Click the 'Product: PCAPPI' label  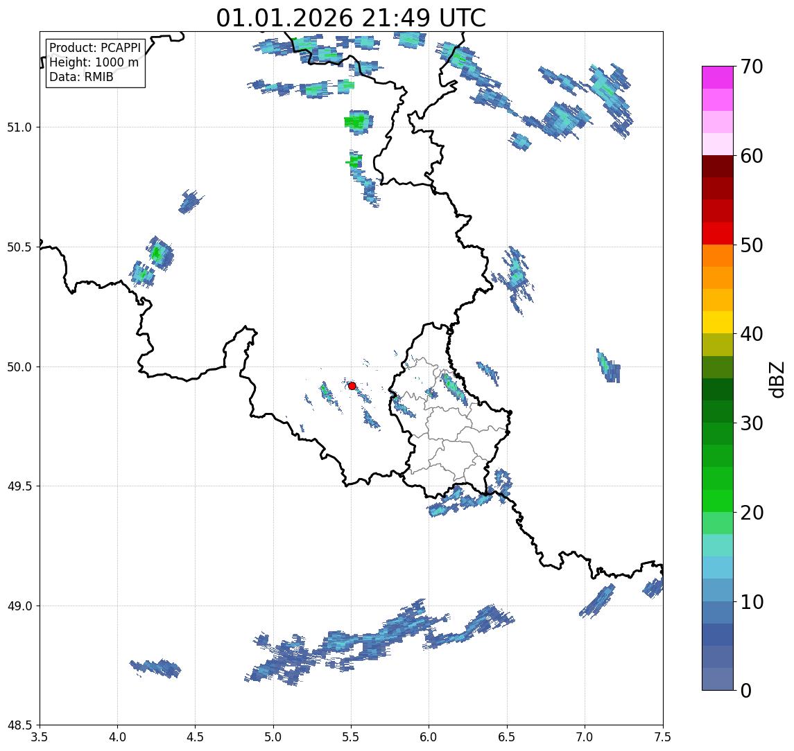click(x=95, y=48)
